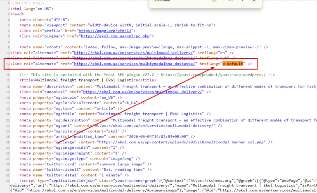Click the og:description meta line
This screenshot has height=193, width=317.
168,120
